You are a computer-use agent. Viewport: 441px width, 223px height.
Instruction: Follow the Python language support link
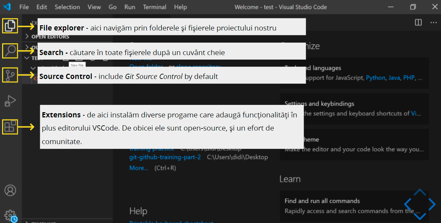375,78
